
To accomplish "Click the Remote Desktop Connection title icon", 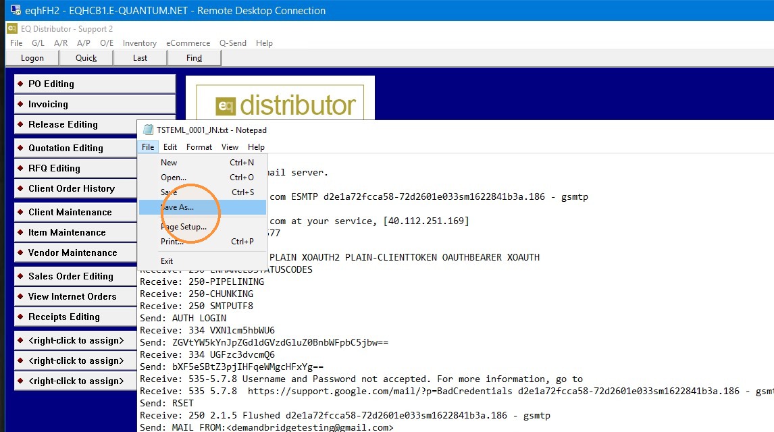I will pyautogui.click(x=16, y=10).
